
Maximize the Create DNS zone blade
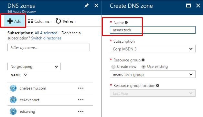click(188, 5)
